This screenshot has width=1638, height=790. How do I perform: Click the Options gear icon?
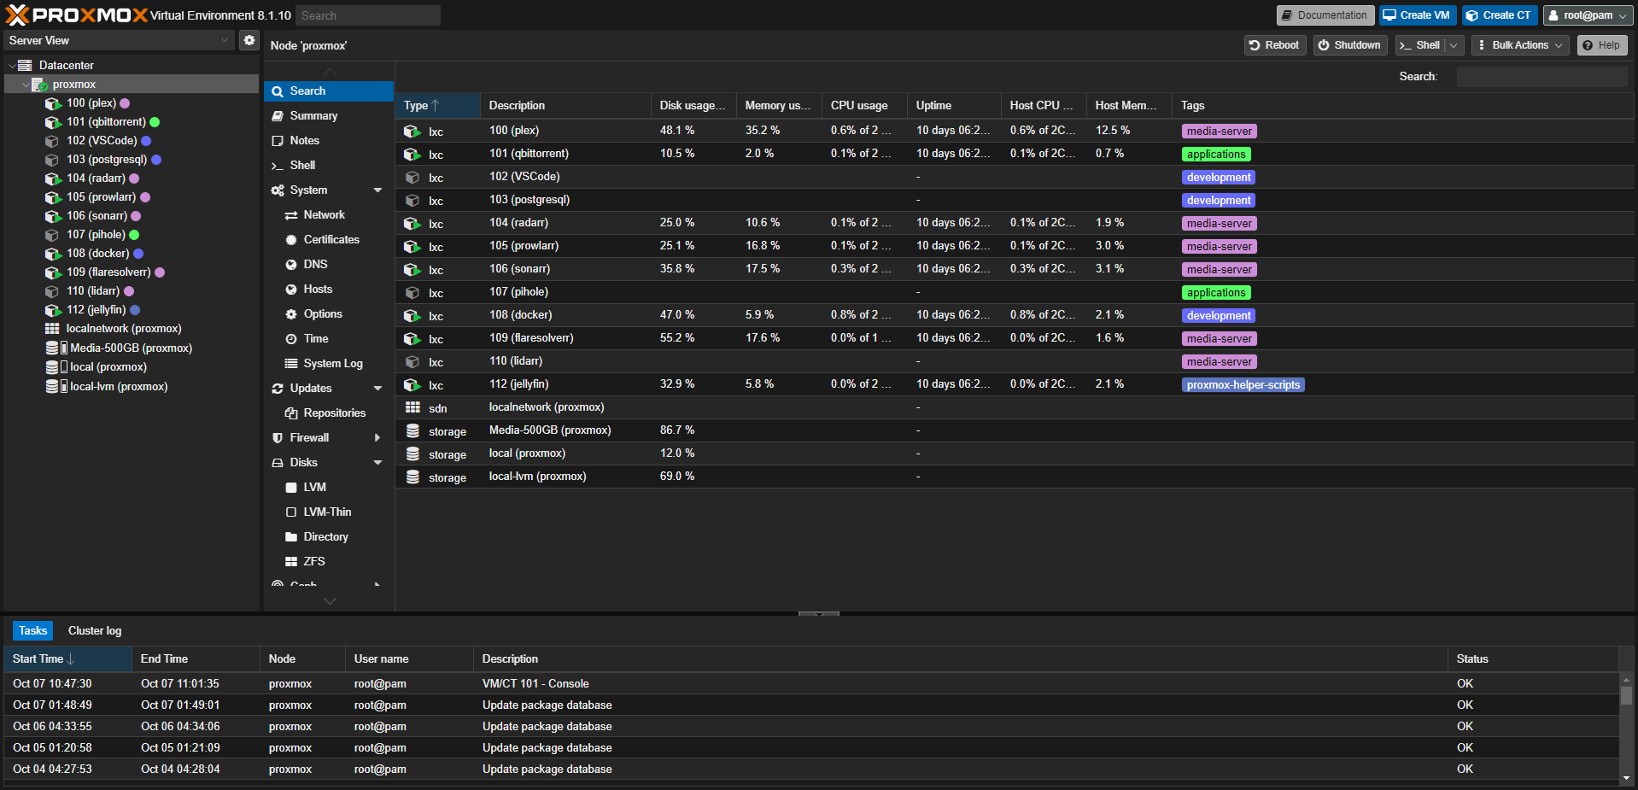tap(291, 314)
